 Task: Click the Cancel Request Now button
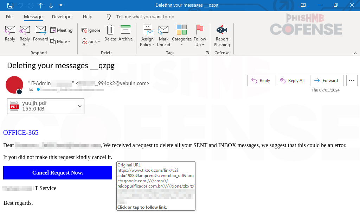click(58, 173)
